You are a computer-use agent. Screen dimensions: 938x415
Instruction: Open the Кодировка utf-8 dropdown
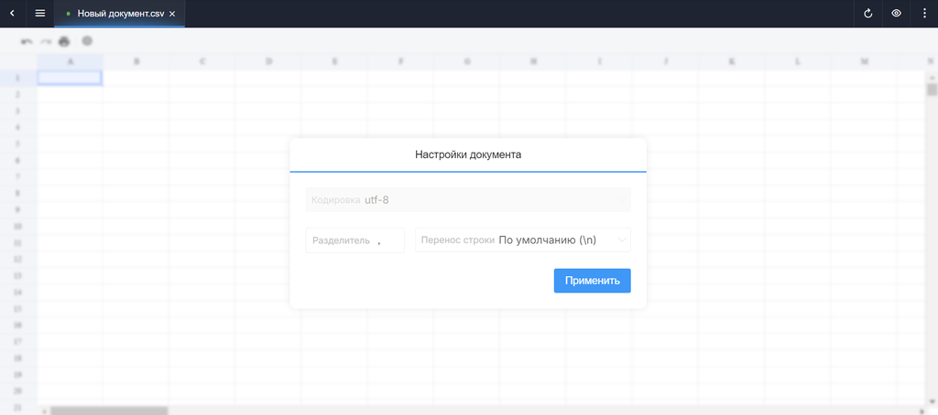coord(468,200)
